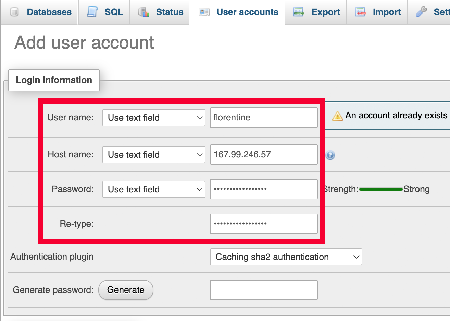450x321 pixels.
Task: Expand the Host name type dropdown
Action: pyautogui.click(x=154, y=155)
